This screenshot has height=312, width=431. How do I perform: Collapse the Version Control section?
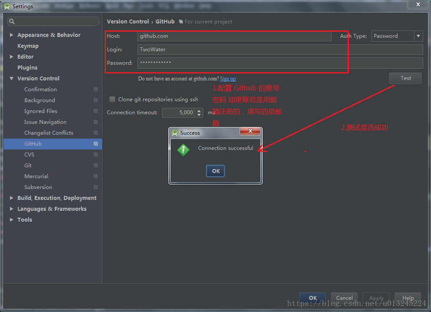coord(12,79)
